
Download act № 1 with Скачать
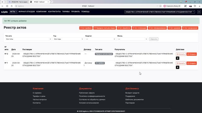coord(181,63)
